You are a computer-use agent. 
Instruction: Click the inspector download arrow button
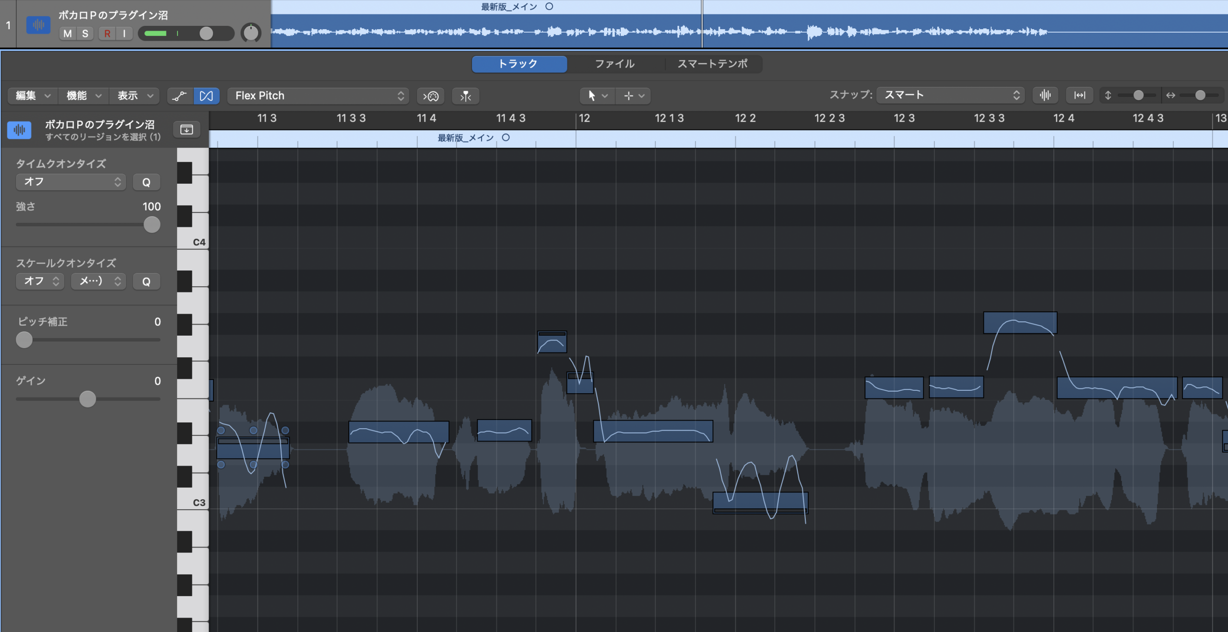click(187, 129)
